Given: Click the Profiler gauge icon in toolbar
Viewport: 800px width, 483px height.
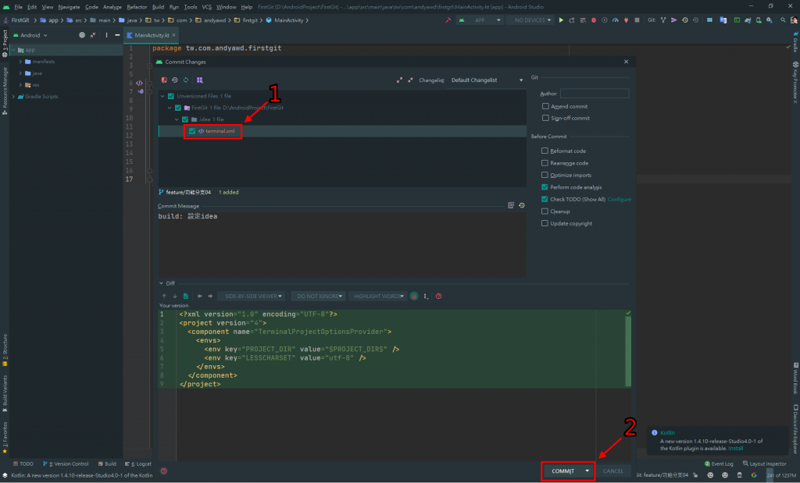Looking at the screenshot, I should pyautogui.click(x=616, y=20).
